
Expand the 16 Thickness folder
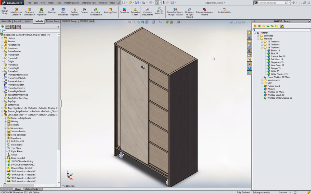click(262, 42)
